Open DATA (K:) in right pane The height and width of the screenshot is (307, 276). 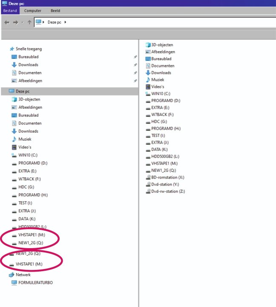(159, 150)
